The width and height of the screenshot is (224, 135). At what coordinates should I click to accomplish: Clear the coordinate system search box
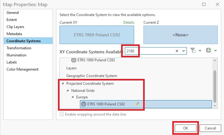coord(177,51)
